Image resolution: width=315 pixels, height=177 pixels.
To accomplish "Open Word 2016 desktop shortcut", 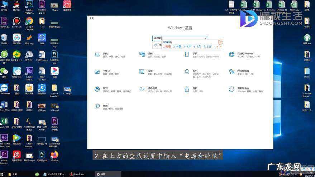I will [4, 106].
